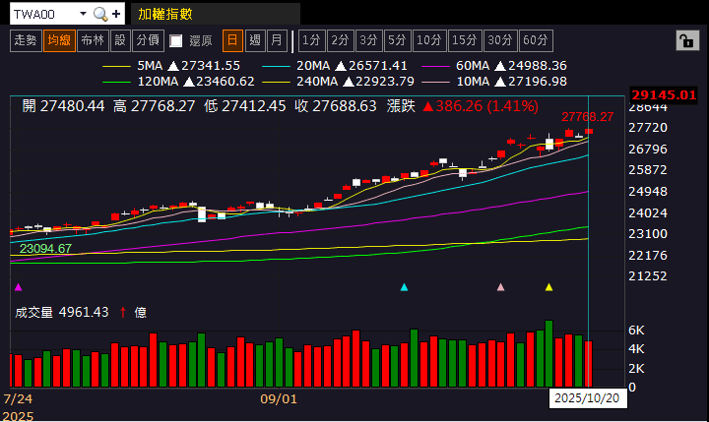Click the cyan triangle chart marker
This screenshot has width=709, height=422.
(x=404, y=287)
